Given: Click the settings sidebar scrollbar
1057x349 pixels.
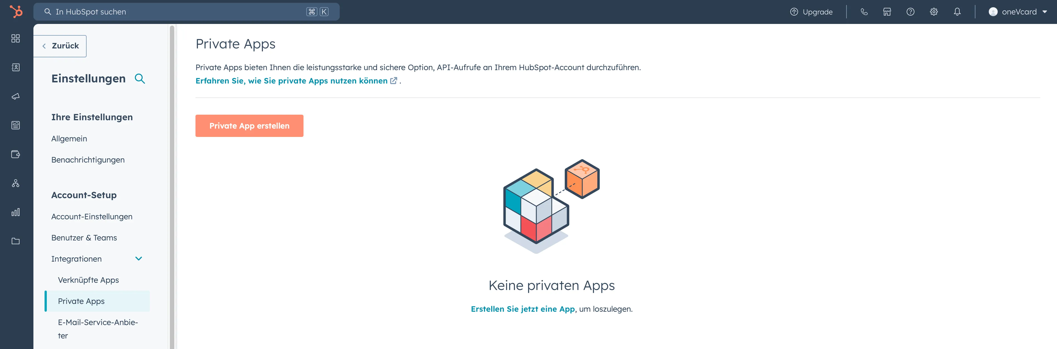Looking at the screenshot, I should pyautogui.click(x=172, y=186).
